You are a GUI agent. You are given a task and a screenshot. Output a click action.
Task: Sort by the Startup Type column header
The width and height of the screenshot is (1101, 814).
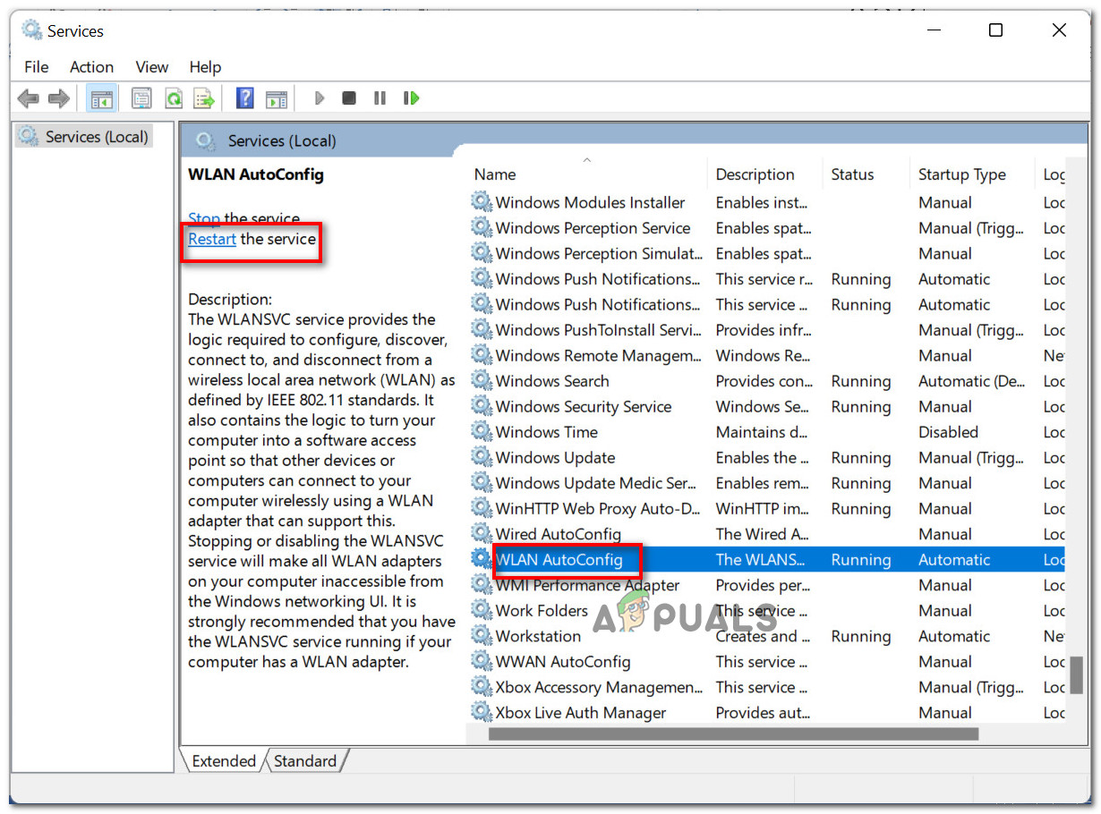pyautogui.click(x=961, y=174)
